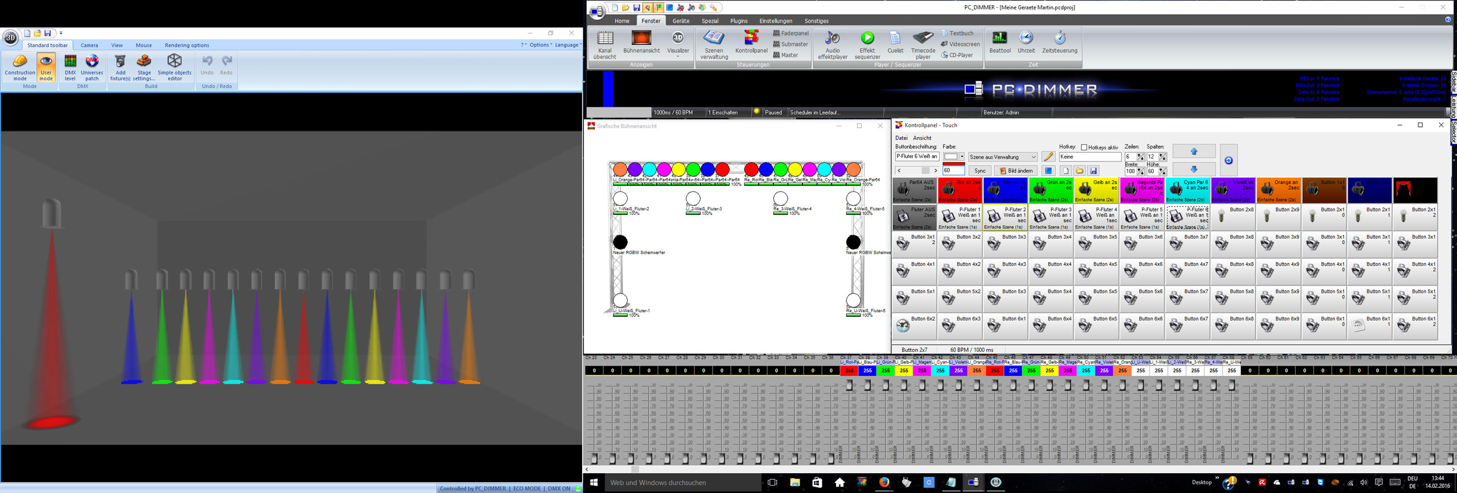
Task: Adjust the Spalten column count stepper
Action: (1162, 157)
